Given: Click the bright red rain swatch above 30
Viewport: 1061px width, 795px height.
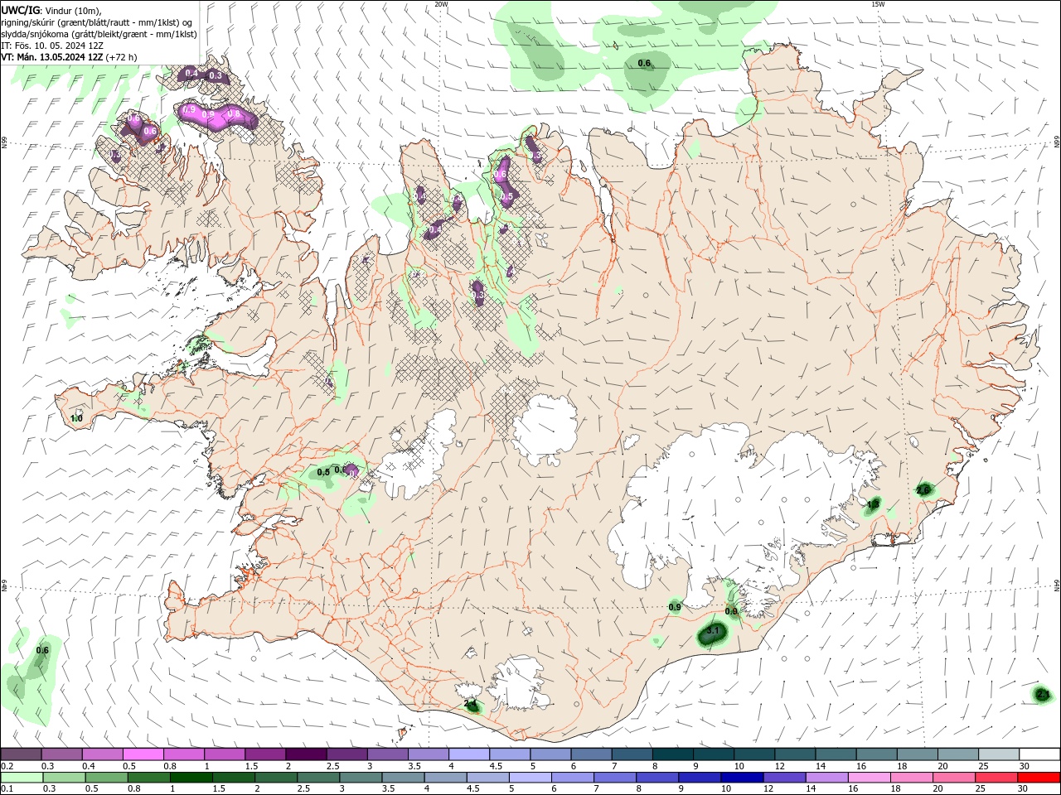Looking at the screenshot, I should tap(1039, 778).
